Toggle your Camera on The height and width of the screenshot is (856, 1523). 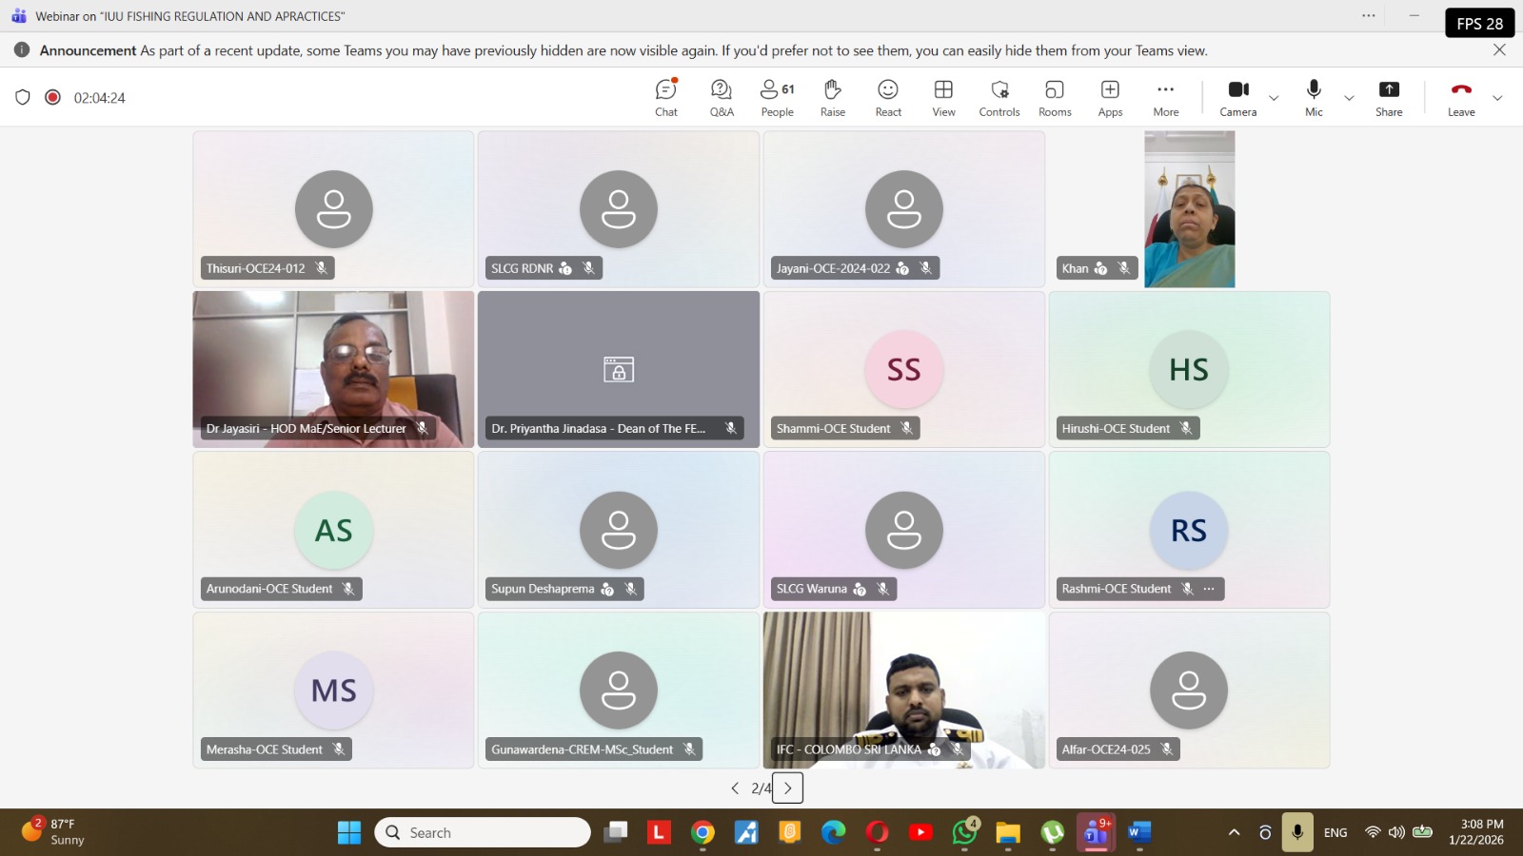(x=1238, y=95)
